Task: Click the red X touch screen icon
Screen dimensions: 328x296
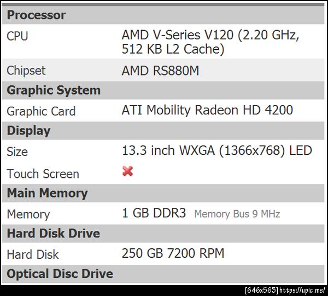Action: (127, 171)
